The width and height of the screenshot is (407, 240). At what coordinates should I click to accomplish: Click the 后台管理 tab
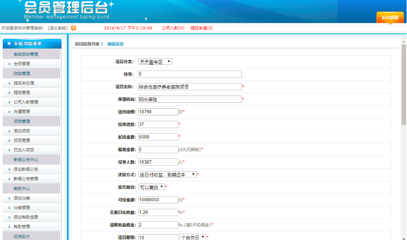click(390, 18)
